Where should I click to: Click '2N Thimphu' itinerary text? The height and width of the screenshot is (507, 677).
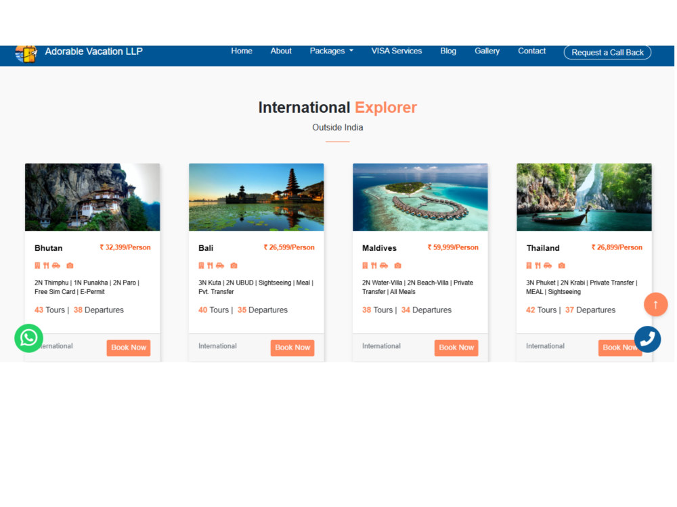coord(51,283)
